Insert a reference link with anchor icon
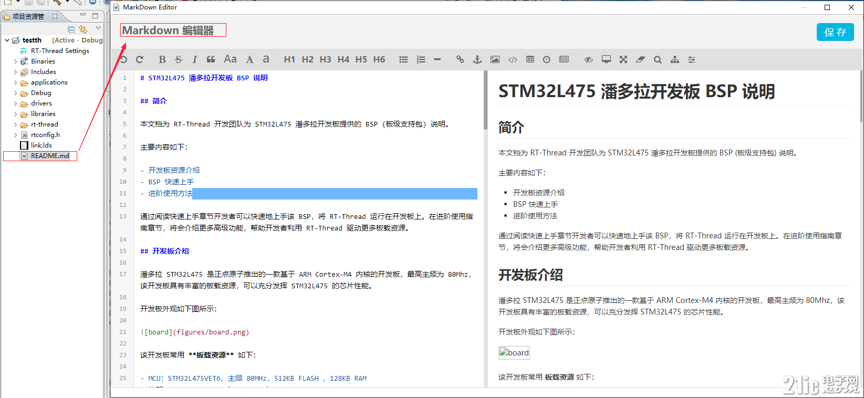 [477, 59]
